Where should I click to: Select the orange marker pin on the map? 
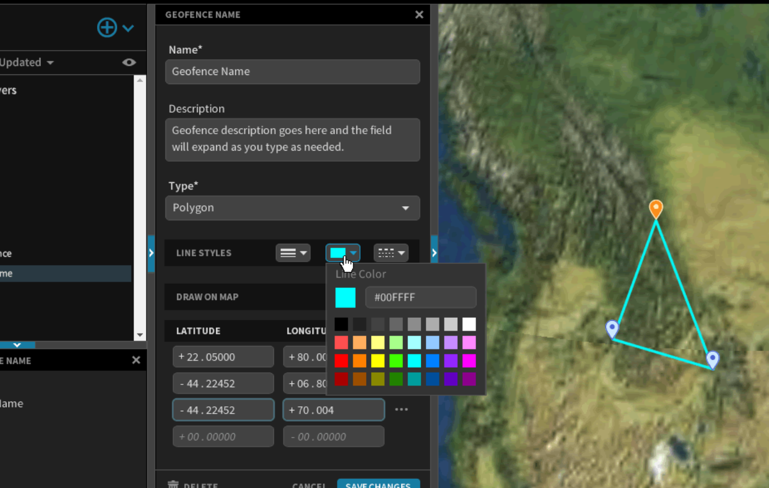pos(656,209)
